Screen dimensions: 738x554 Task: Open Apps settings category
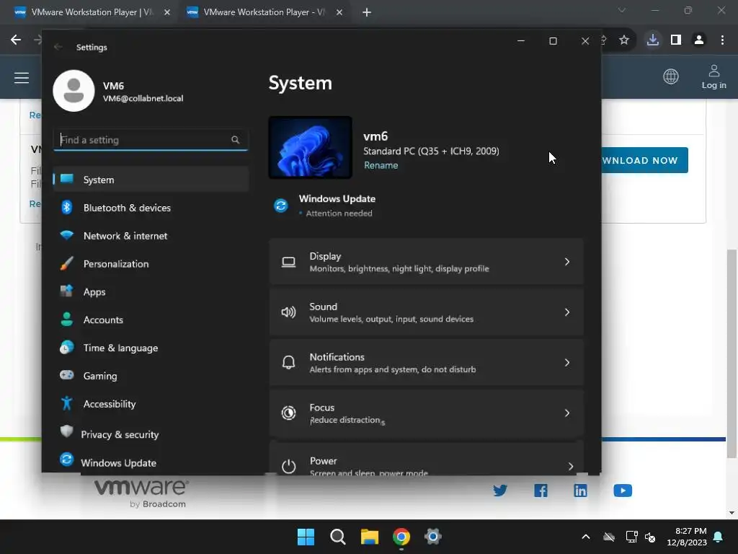[151, 291]
